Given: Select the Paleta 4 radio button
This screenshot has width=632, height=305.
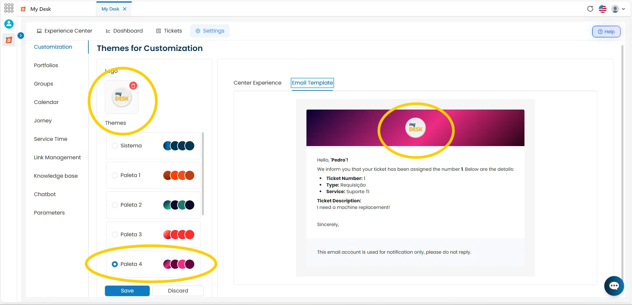Looking at the screenshot, I should tap(115, 264).
